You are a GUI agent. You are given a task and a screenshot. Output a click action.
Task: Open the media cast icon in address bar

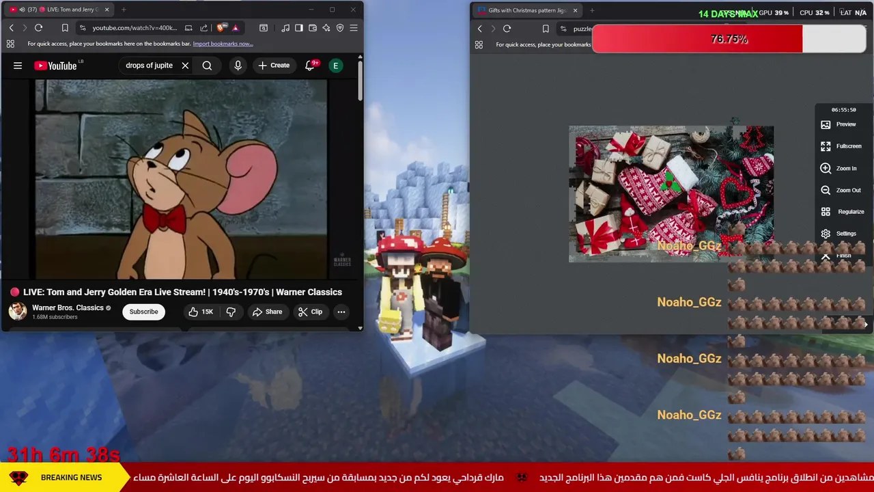point(188,28)
